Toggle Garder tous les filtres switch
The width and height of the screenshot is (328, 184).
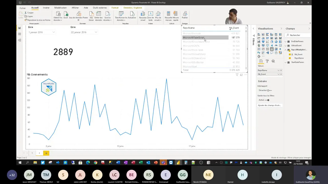tap(267, 100)
